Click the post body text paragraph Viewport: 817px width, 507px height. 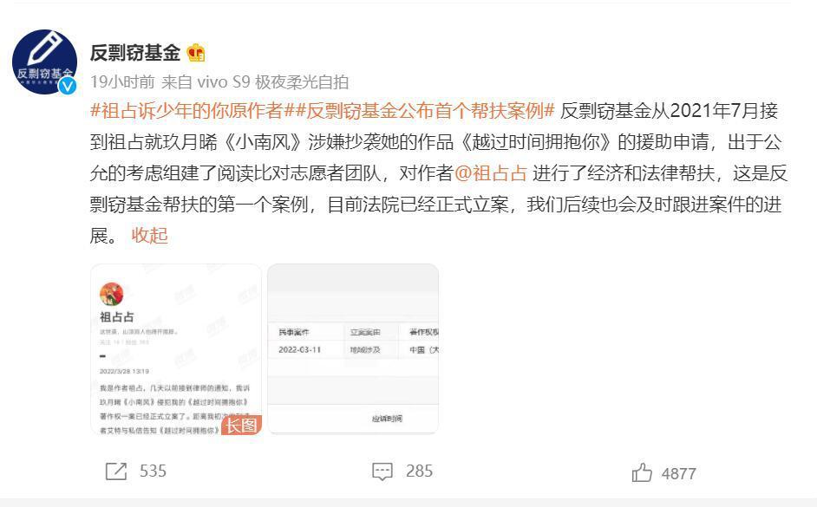[x=438, y=173]
